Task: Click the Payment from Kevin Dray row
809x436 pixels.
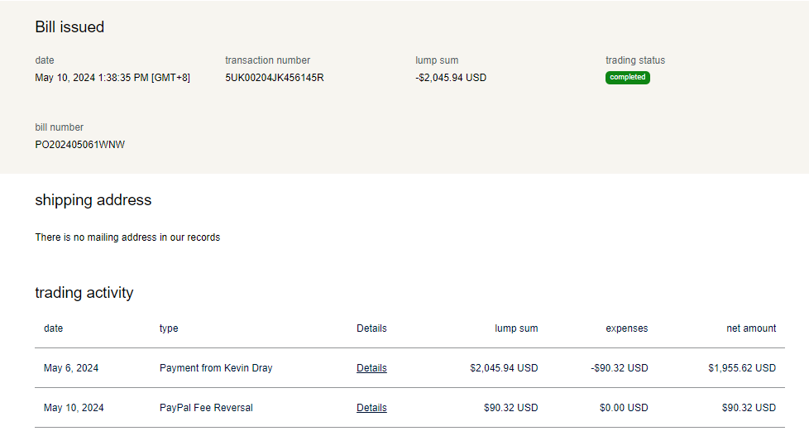Action: click(215, 368)
